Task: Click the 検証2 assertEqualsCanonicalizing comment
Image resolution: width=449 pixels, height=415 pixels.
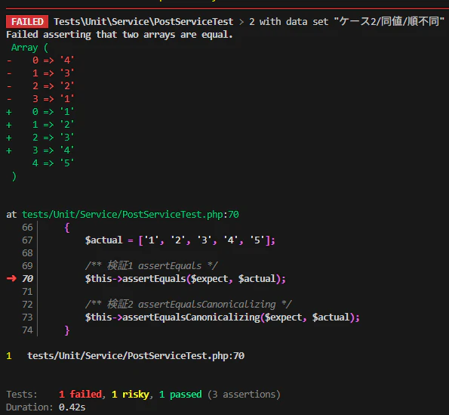Action: click(x=189, y=305)
